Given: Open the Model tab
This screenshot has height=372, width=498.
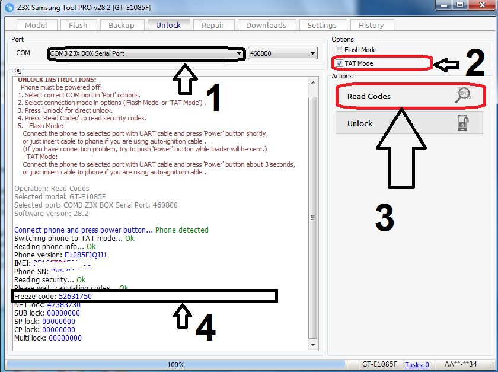Looking at the screenshot, I should (x=36, y=25).
